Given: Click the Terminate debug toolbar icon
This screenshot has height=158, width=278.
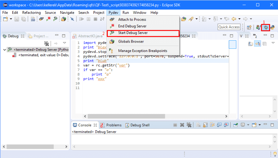Looking at the screenshot, I should [95, 19].
